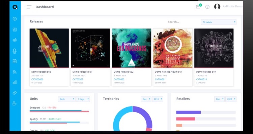The image size is (253, 134).
Task: Open the Territories month 'Dec' dropdown
Action: (x=146, y=99)
